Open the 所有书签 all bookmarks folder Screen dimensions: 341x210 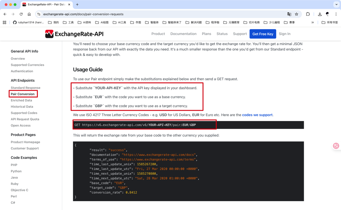click(330, 22)
